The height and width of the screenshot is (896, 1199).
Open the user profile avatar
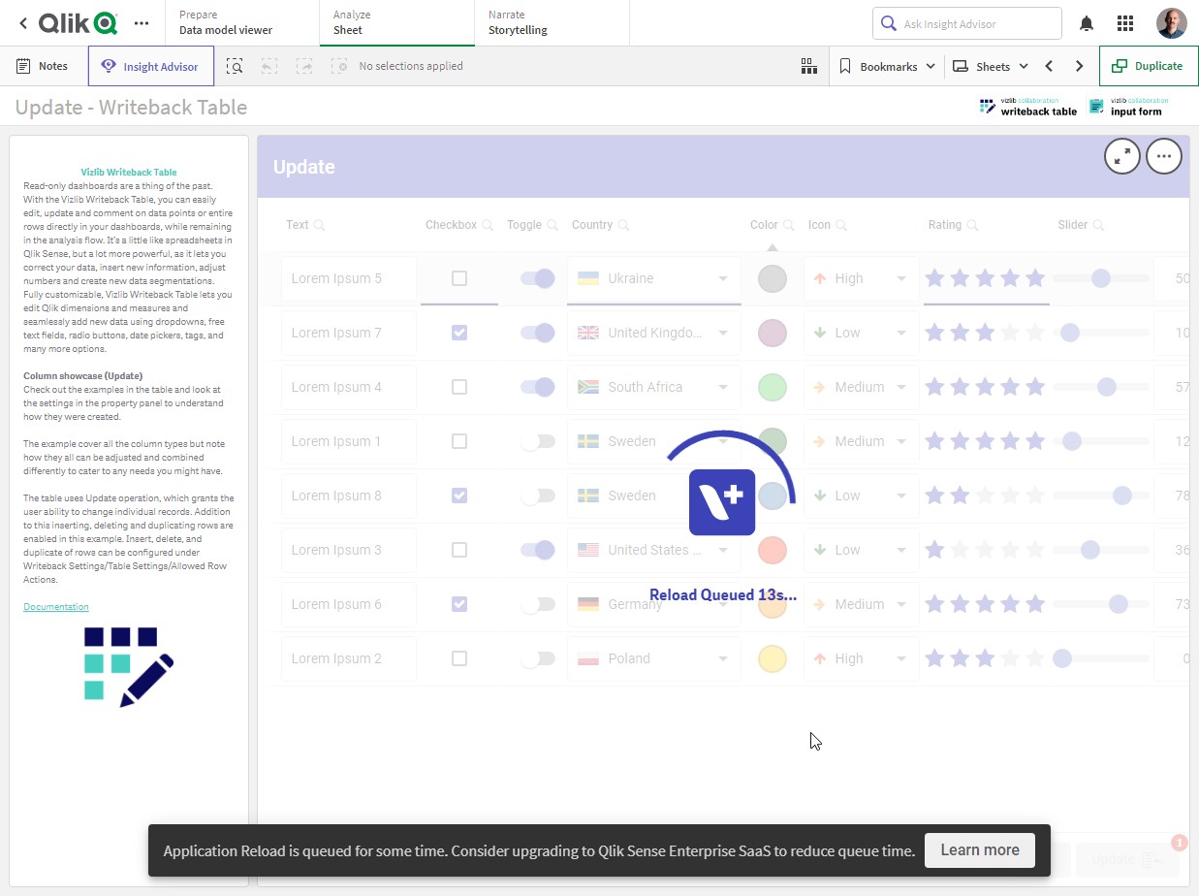[x=1172, y=23]
